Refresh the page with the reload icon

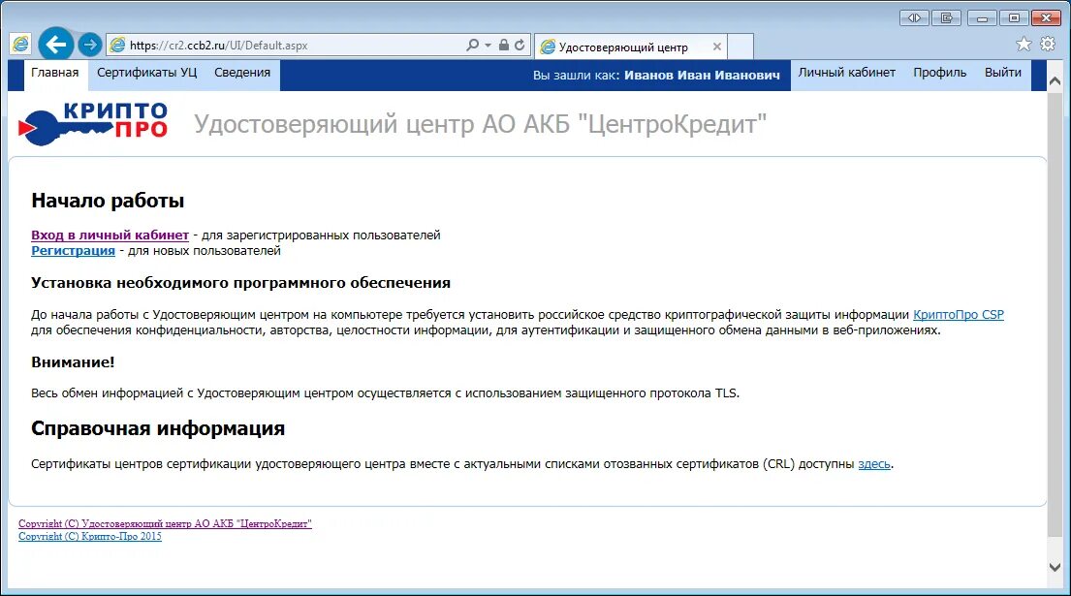coord(520,45)
